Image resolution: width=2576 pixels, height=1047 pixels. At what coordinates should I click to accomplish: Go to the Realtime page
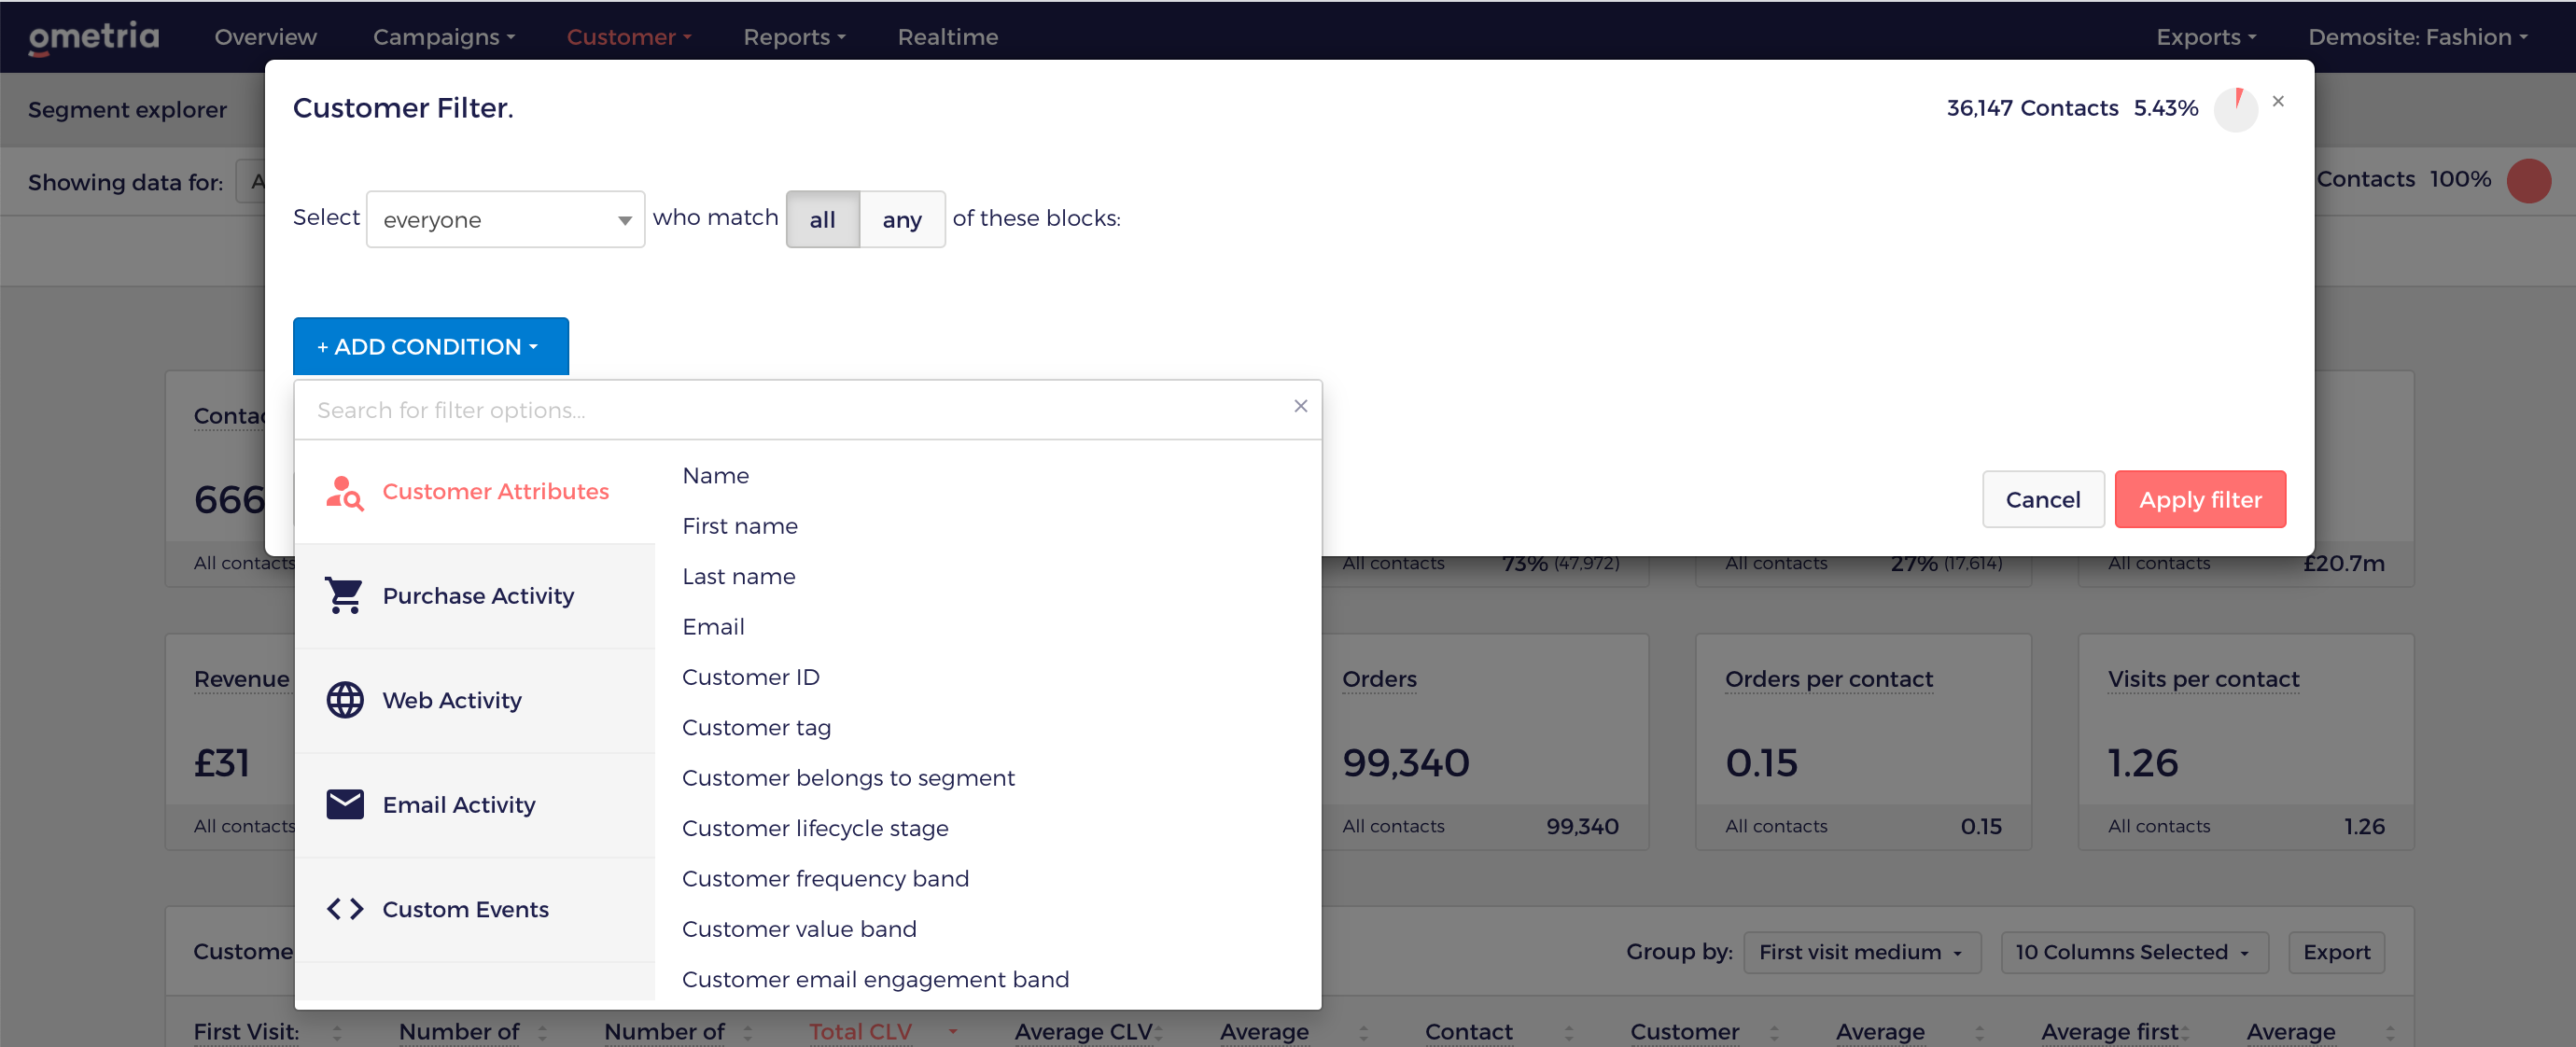pyautogui.click(x=947, y=37)
